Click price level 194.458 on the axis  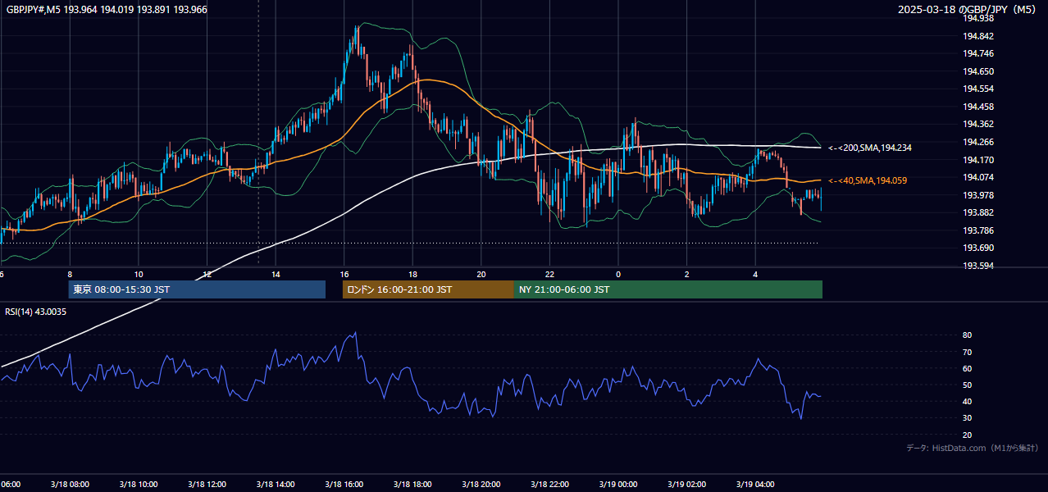tap(977, 107)
